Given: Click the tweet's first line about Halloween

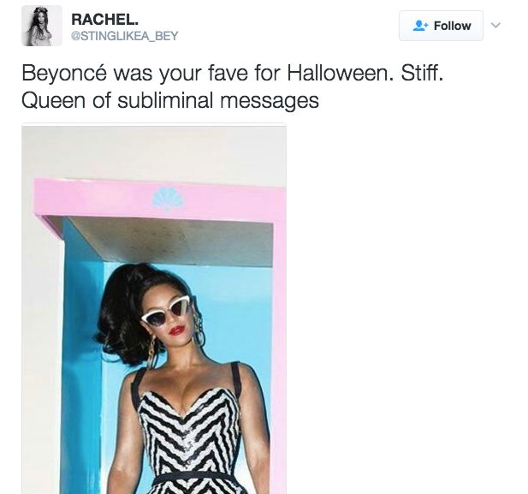Looking at the screenshot, I should 233,73.
